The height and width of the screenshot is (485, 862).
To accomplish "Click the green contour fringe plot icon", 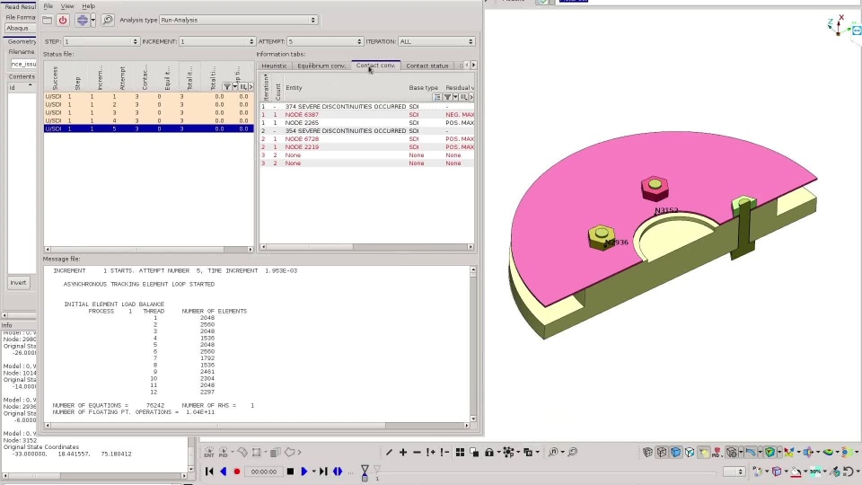I will [770, 452].
